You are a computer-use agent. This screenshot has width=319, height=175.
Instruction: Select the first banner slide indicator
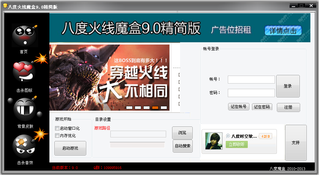tap(129, 108)
